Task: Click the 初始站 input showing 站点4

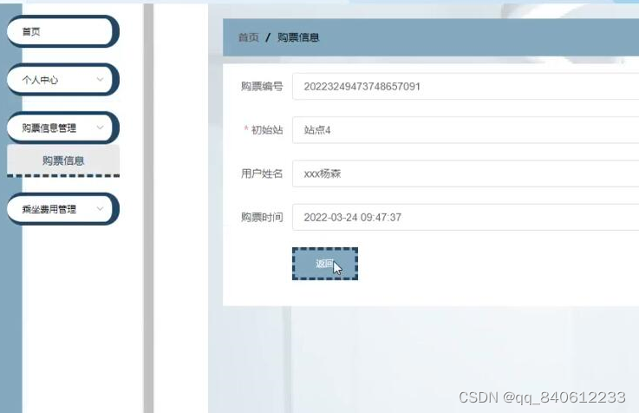Action: 466,130
